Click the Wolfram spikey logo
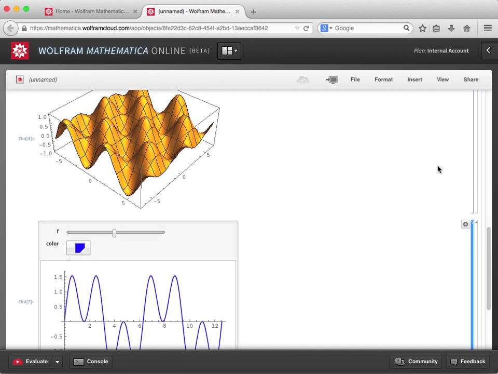Viewport: 498px width, 374px height. 20,50
